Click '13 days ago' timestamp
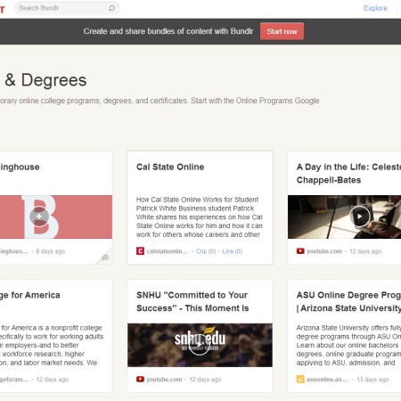Image resolution: width=401 pixels, height=401 pixels. [372, 380]
